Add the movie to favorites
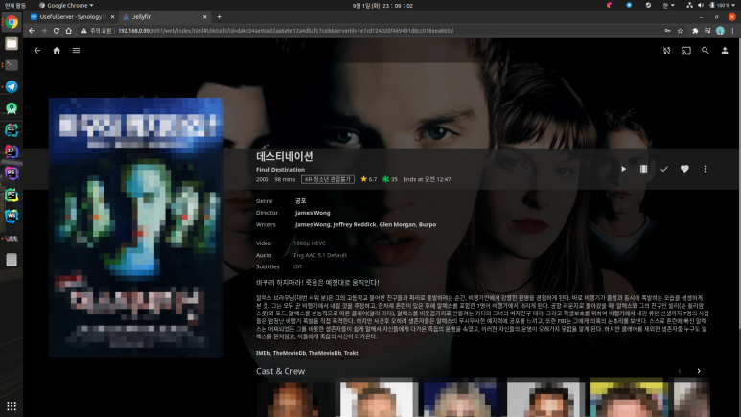Screen dimensions: 741x417 [684, 169]
